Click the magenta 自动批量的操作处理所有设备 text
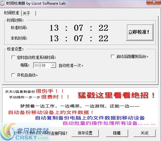The image size is (161, 141). pos(109,123)
